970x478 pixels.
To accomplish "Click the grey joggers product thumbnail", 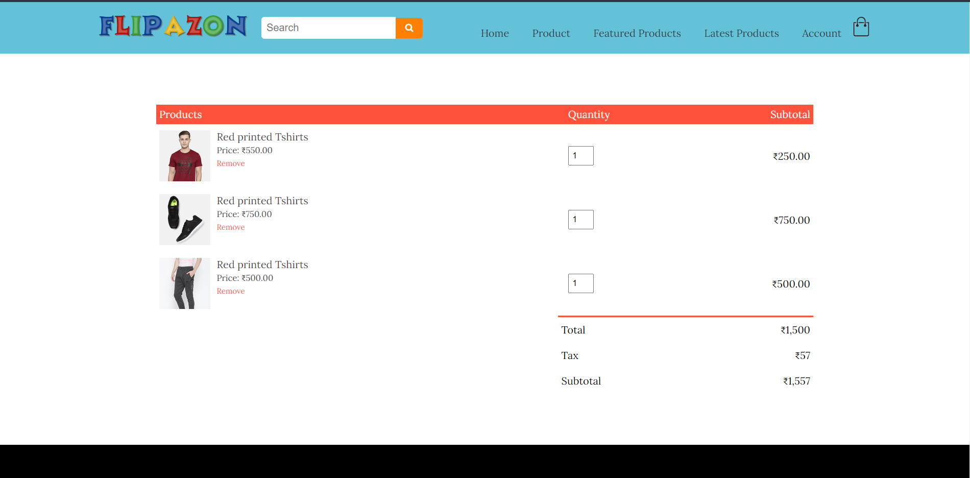I will point(185,283).
